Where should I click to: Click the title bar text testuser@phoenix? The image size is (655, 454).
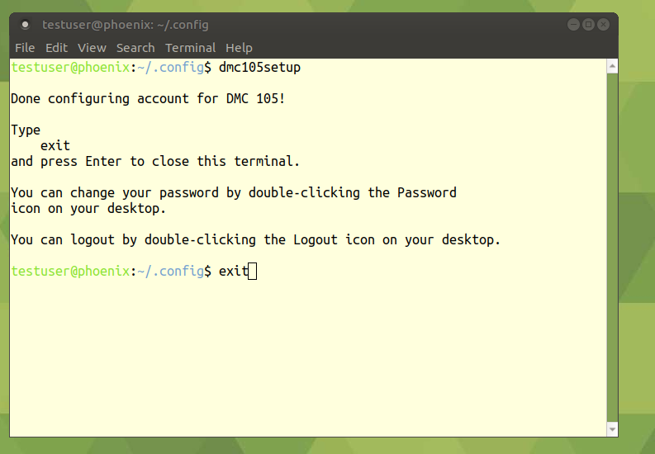(x=126, y=25)
